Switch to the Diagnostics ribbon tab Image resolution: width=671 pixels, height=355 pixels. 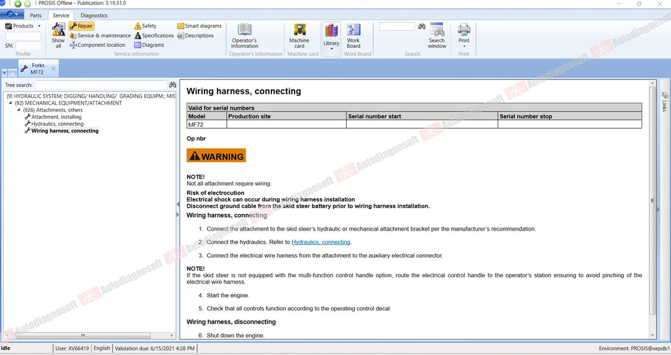94,16
